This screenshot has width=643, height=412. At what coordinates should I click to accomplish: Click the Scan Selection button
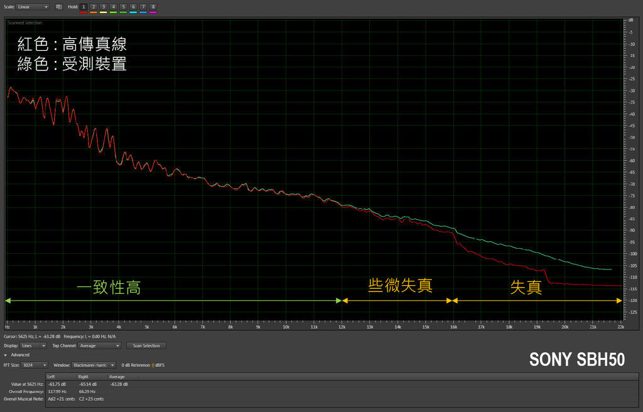pyautogui.click(x=146, y=345)
